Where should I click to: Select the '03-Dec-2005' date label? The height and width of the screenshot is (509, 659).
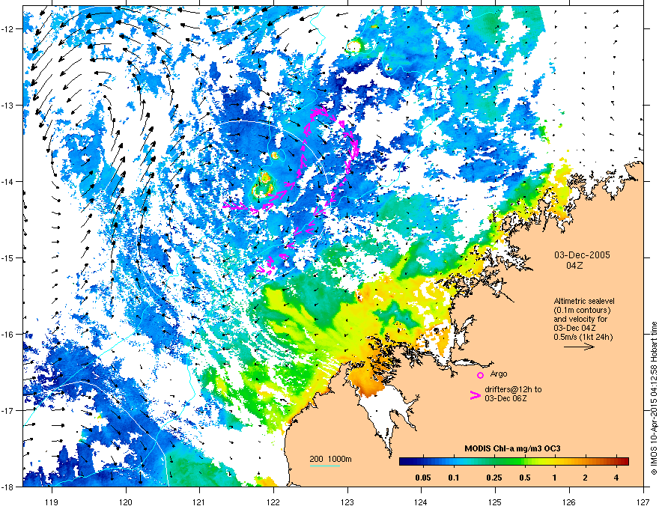pos(582,255)
